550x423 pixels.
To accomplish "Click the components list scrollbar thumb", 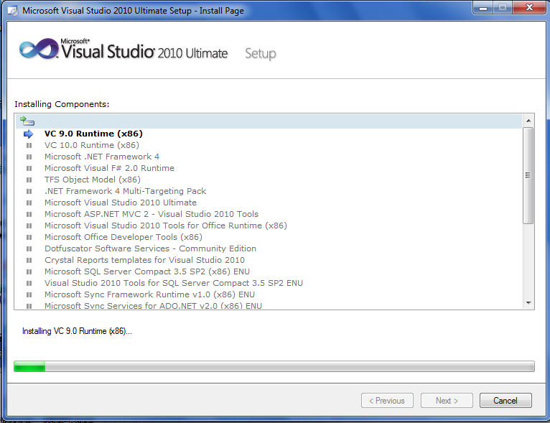I will pyautogui.click(x=528, y=175).
